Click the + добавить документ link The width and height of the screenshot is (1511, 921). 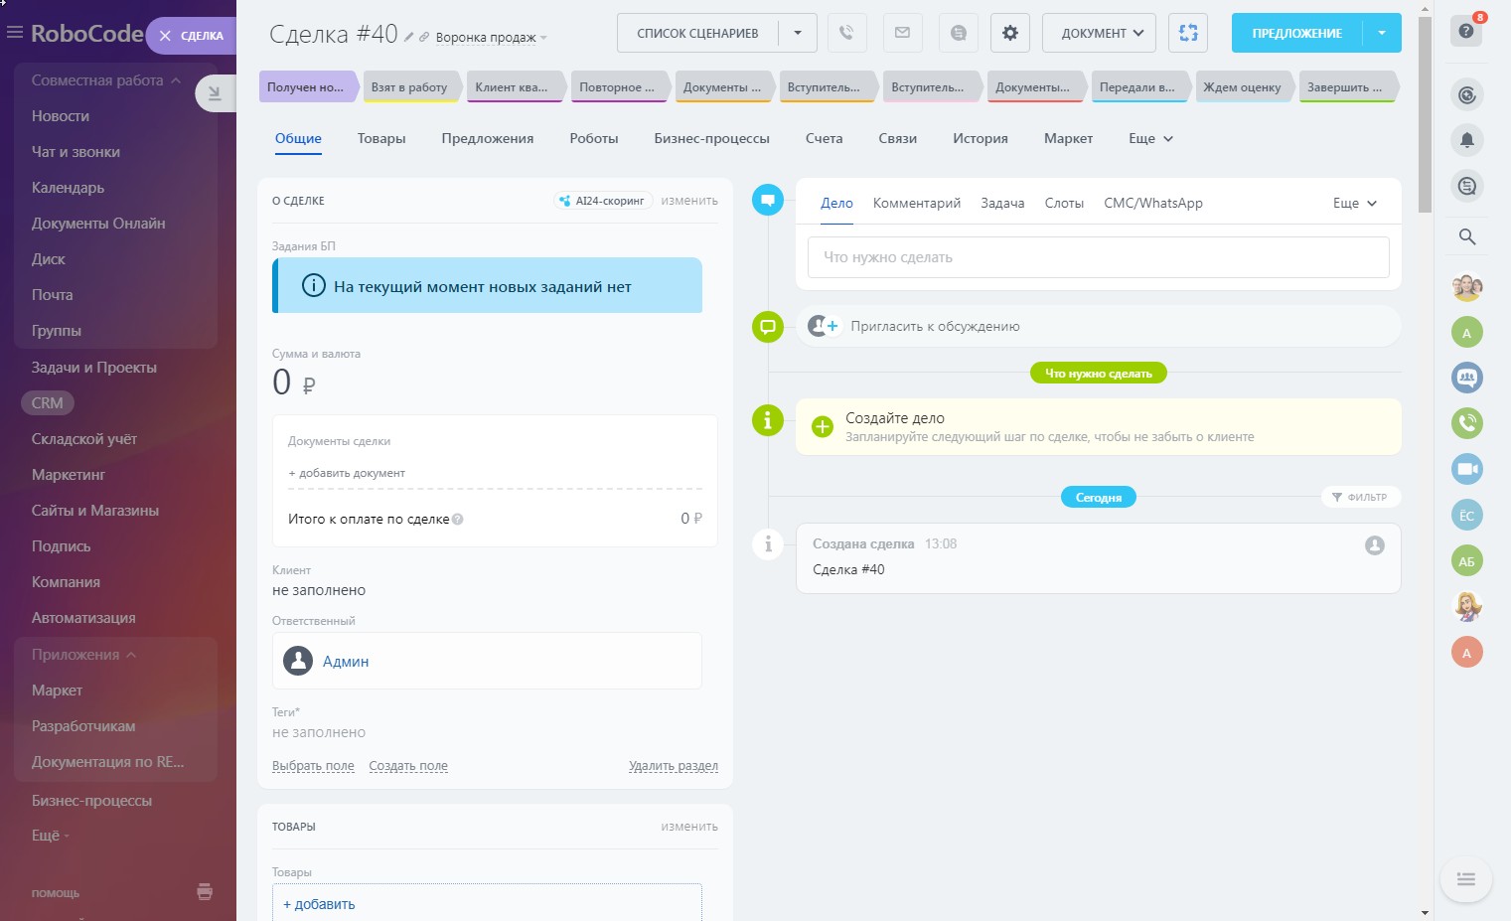point(347,473)
